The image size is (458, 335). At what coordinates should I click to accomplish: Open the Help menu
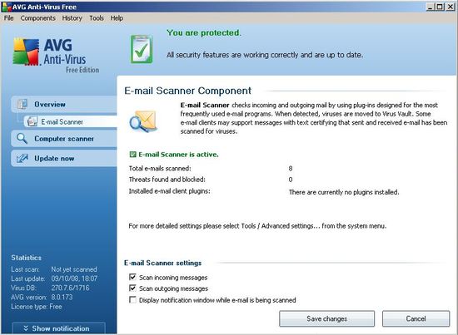(x=117, y=18)
